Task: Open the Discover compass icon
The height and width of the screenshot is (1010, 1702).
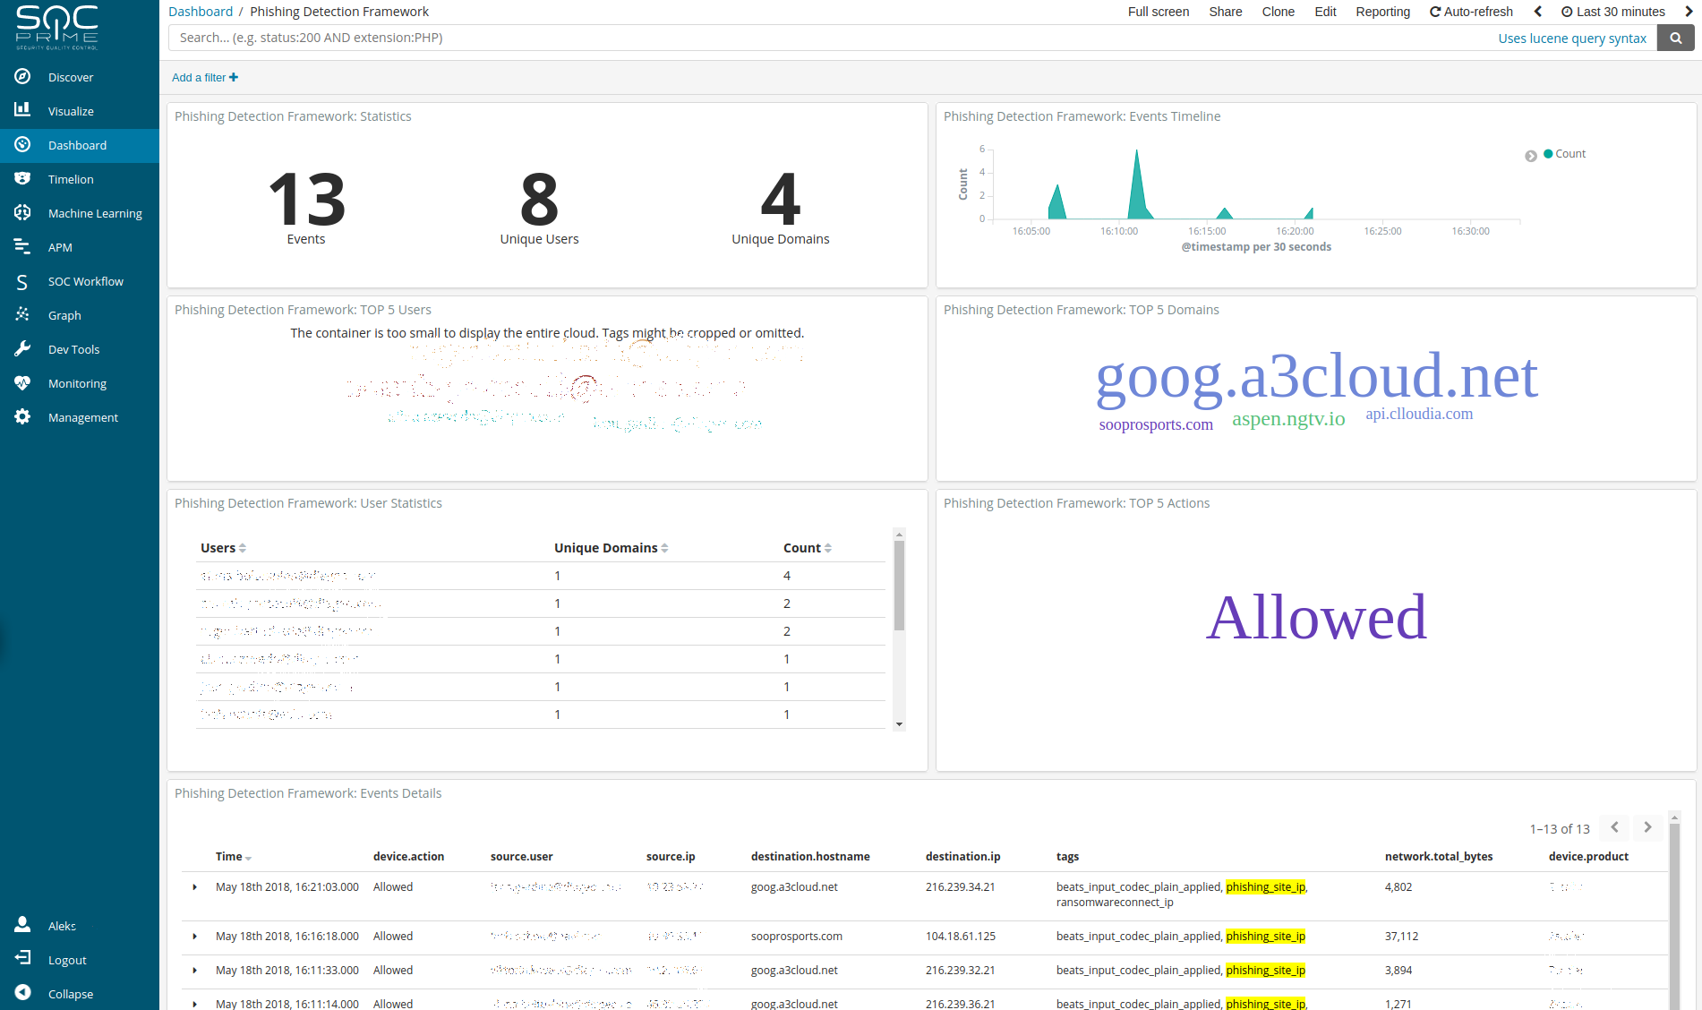Action: click(22, 77)
